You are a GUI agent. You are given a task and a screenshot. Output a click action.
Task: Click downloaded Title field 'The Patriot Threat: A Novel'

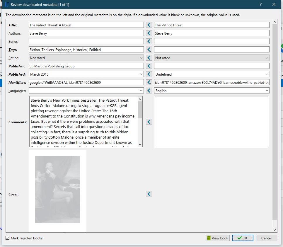(86, 25)
